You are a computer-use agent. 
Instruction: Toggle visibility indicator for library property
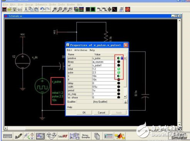(119, 62)
